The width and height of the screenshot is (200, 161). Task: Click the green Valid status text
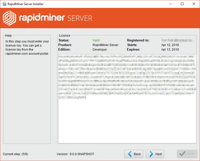96,40
